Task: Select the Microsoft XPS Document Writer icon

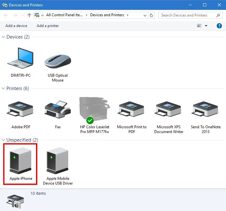Action: (168, 109)
